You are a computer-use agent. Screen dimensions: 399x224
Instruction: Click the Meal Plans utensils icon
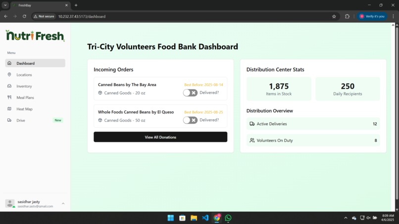point(9,97)
